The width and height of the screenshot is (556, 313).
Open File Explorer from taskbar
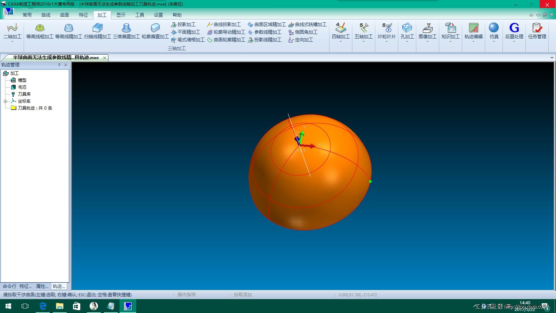pyautogui.click(x=60, y=306)
